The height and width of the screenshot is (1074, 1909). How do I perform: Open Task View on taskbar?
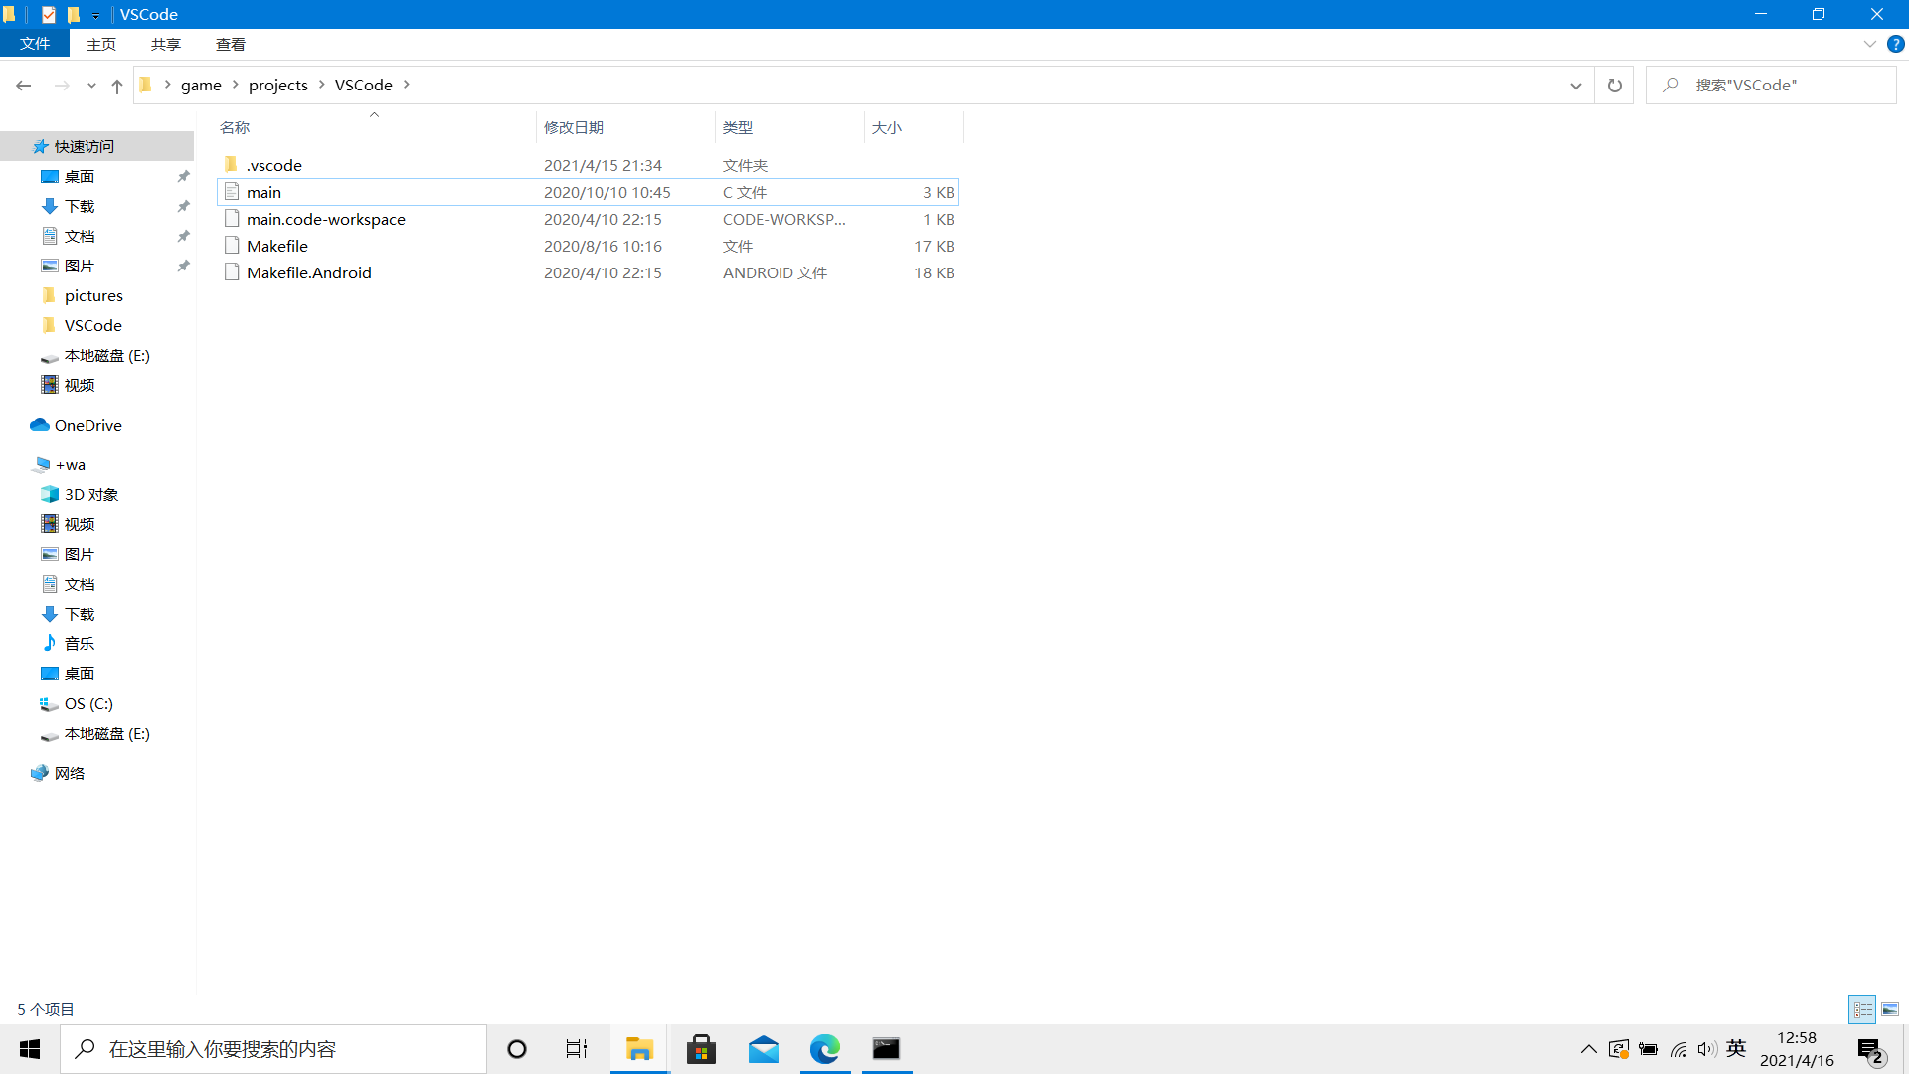[x=577, y=1049]
